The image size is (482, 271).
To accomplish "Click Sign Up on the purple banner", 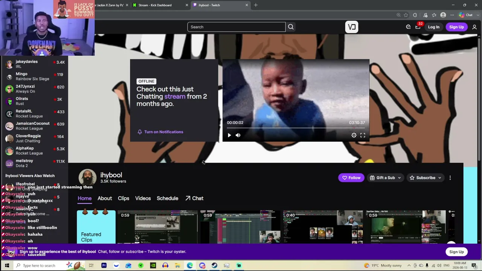I will [x=456, y=252].
